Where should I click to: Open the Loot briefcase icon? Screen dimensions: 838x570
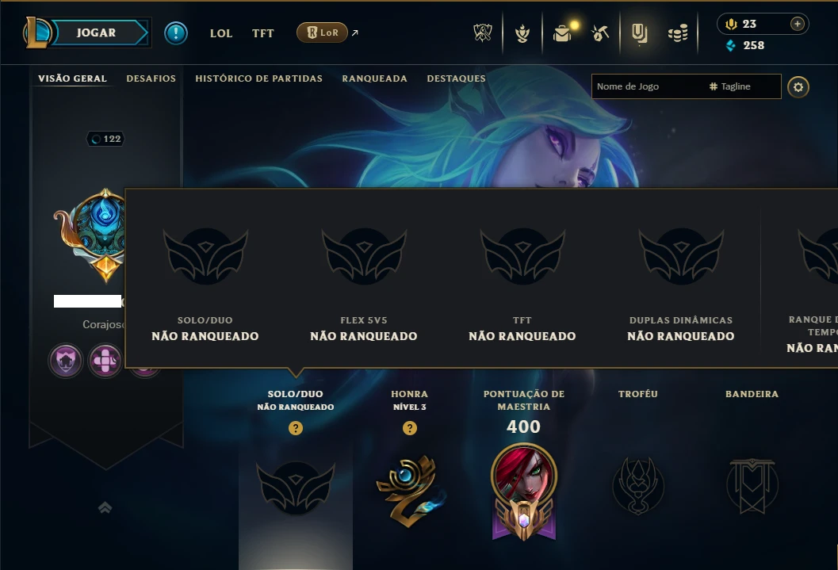tap(562, 33)
